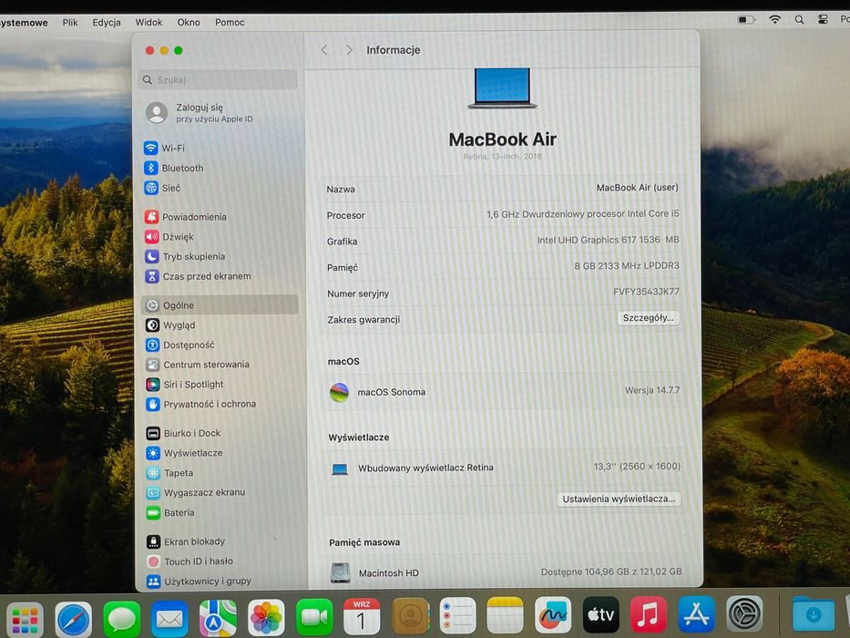This screenshot has height=638, width=850.
Task: Launch Safari from the Dock
Action: tap(74, 619)
